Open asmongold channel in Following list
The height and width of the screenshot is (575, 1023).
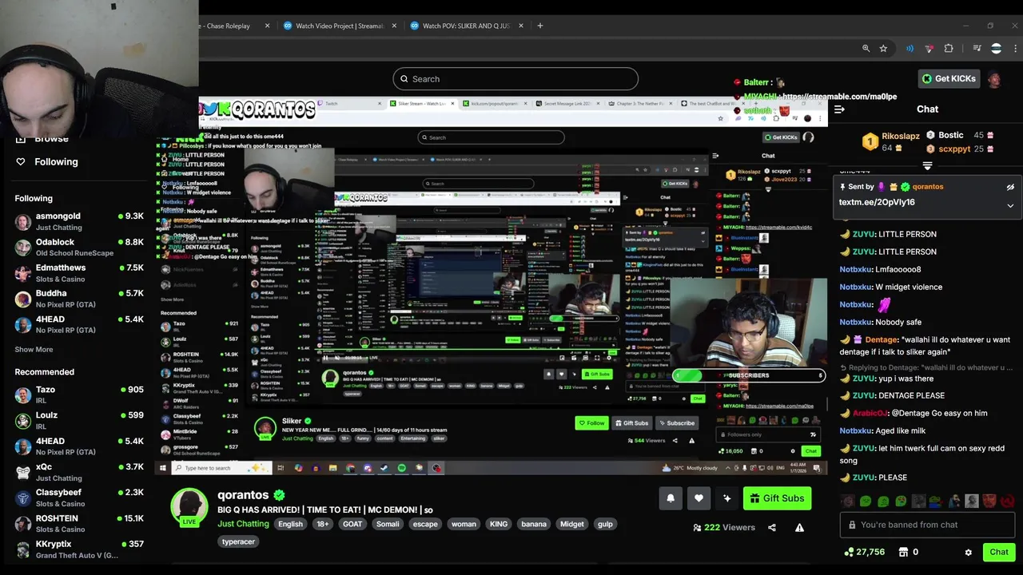click(x=78, y=221)
